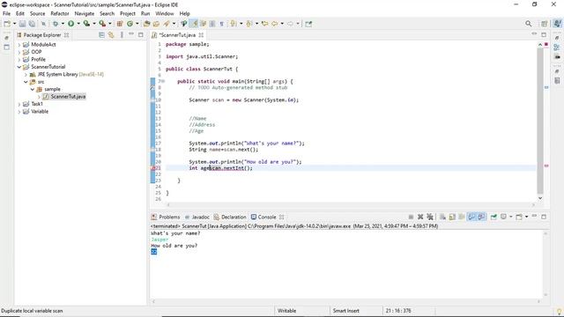The image size is (564, 317).
Task: Open the Project menu
Action: click(x=128, y=14)
